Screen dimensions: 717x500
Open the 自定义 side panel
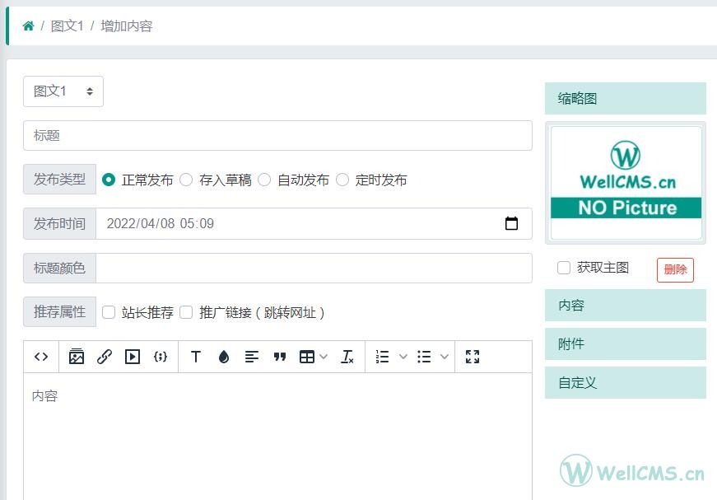tap(625, 383)
